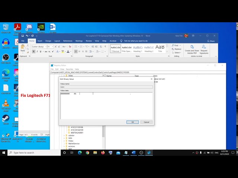238x178 pixels.
Task: Click Replace in Word's Editing group
Action: click(x=176, y=49)
